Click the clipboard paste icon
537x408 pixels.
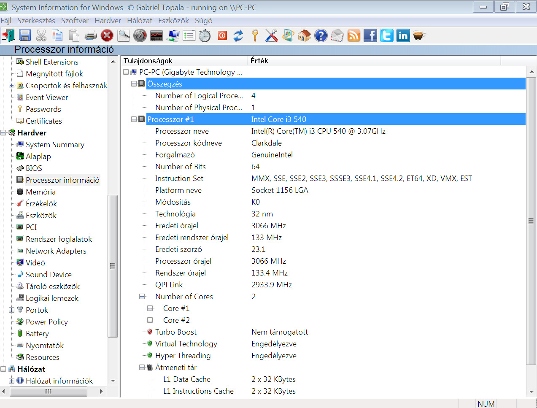74,36
